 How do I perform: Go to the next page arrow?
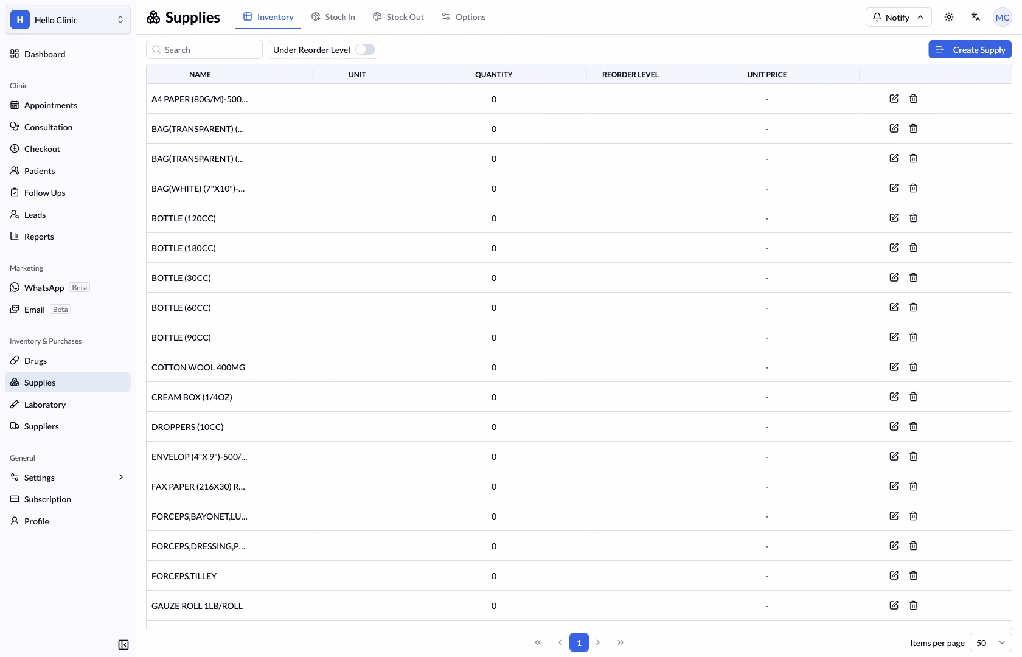[598, 642]
